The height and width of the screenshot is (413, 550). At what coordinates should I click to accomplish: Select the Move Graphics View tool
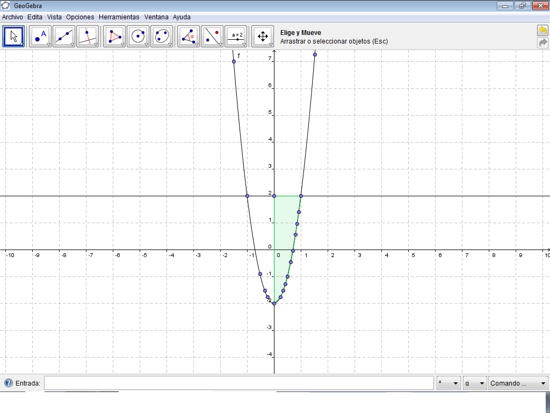pos(262,36)
